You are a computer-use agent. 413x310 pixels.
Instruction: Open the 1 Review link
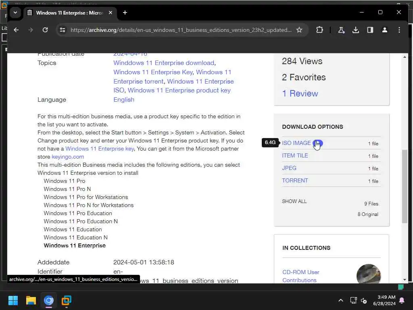[300, 94]
